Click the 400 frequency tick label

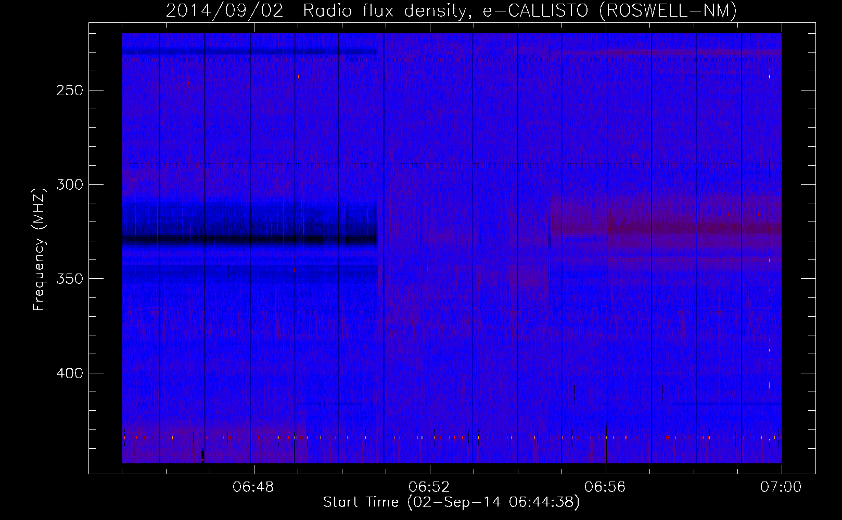tap(70, 373)
